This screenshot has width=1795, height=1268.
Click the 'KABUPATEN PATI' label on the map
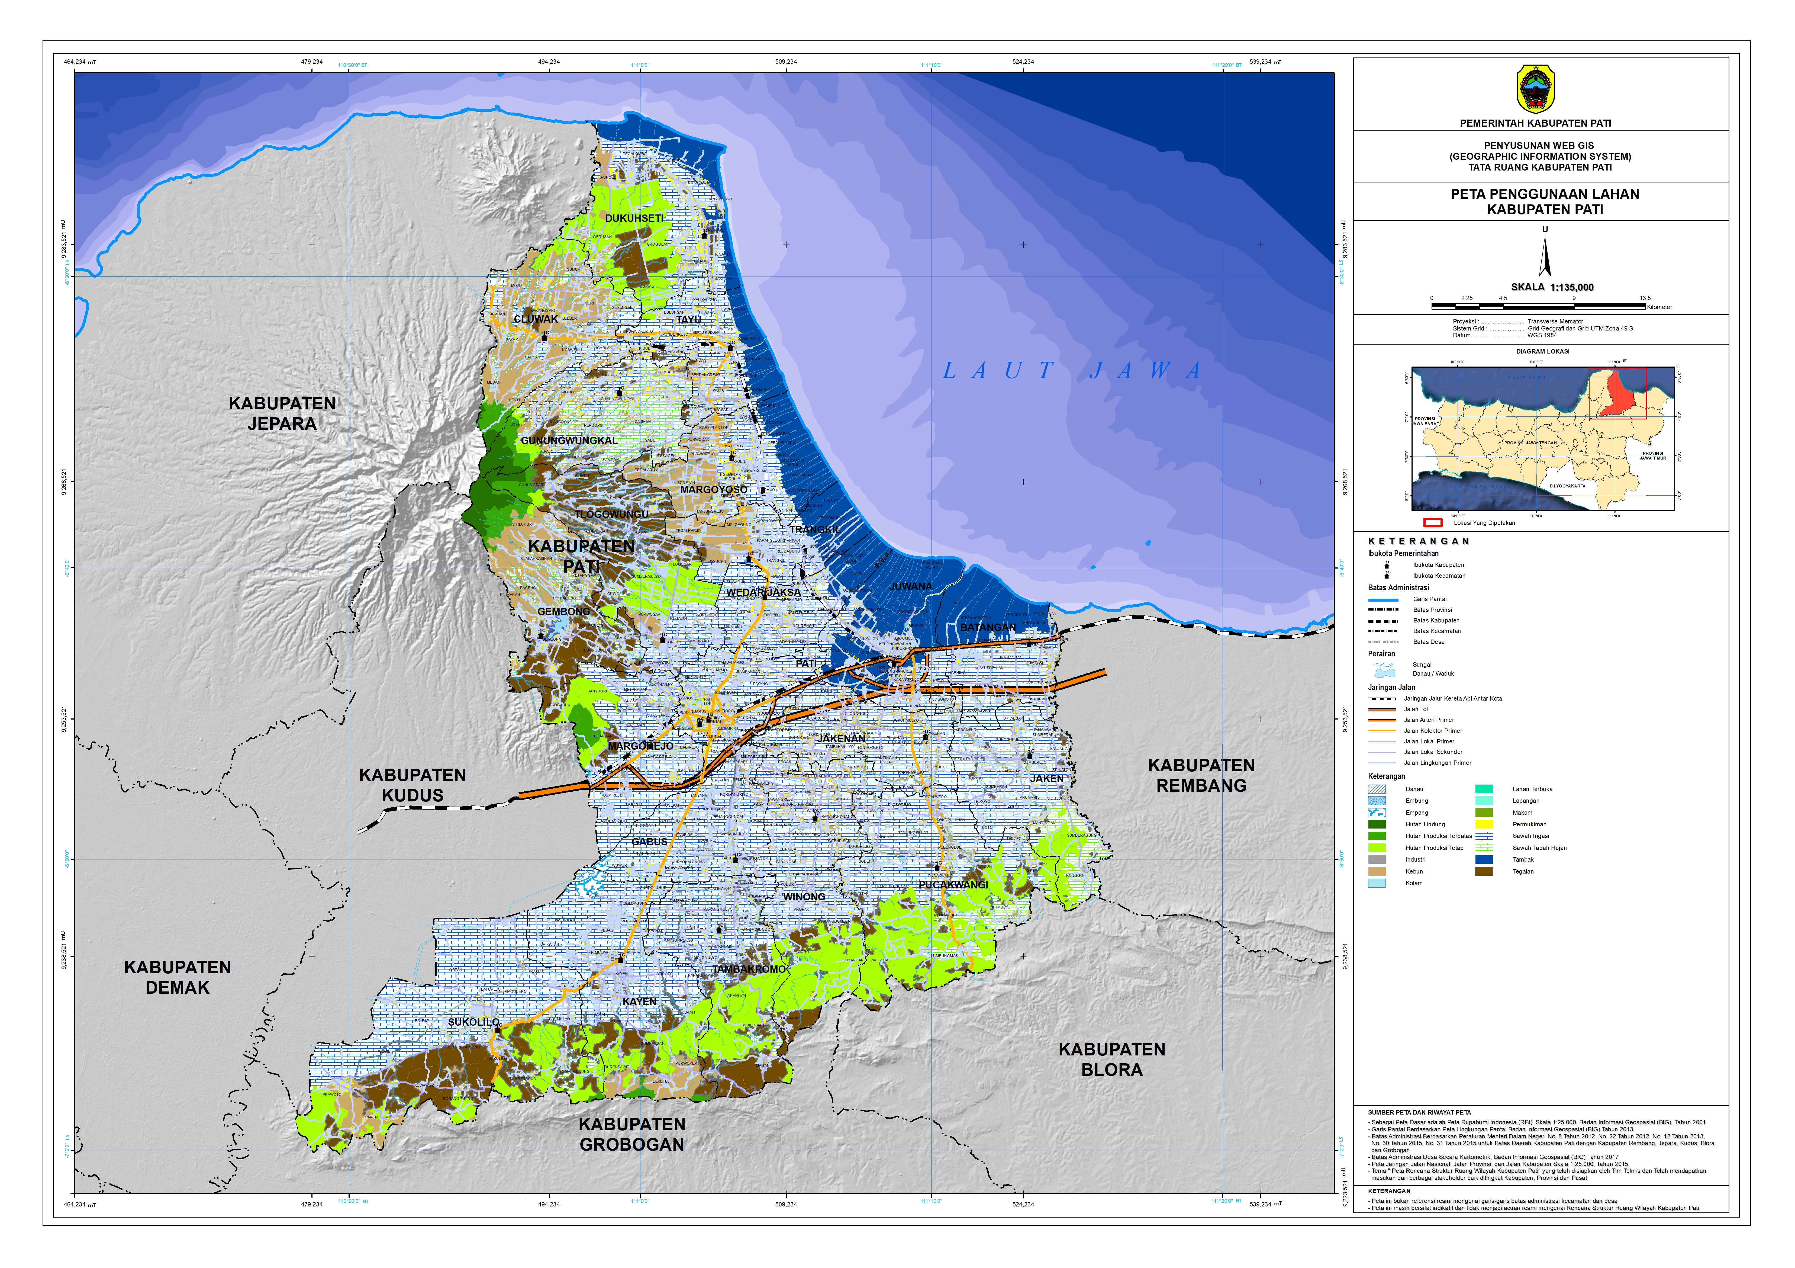coord(581,556)
